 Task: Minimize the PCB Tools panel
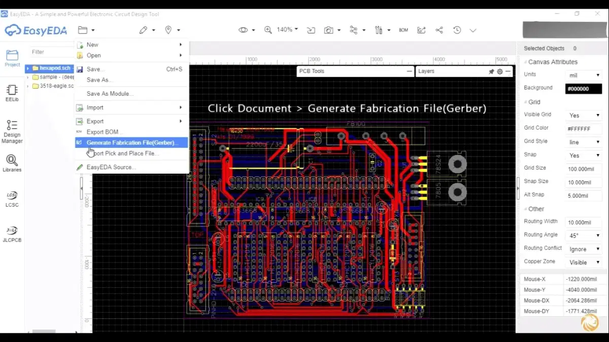[x=410, y=71]
